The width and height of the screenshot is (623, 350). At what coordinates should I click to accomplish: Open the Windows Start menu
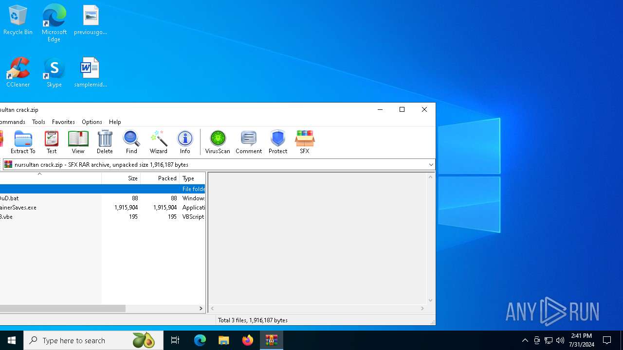(x=12, y=340)
